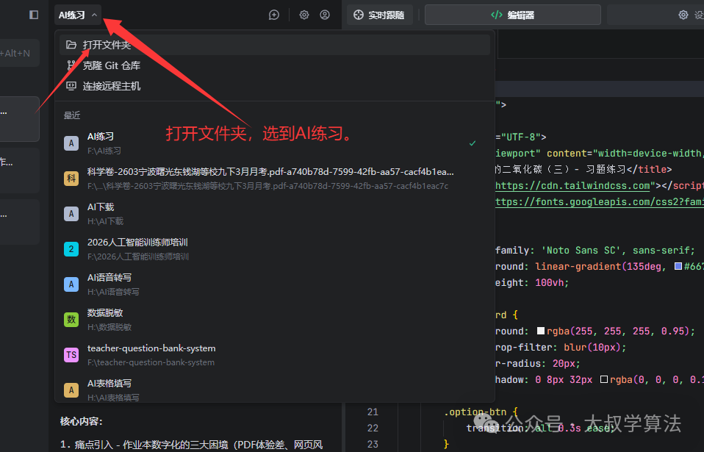The height and width of the screenshot is (452, 704).
Task: Select recent project AI语音转写
Action: 274,284
